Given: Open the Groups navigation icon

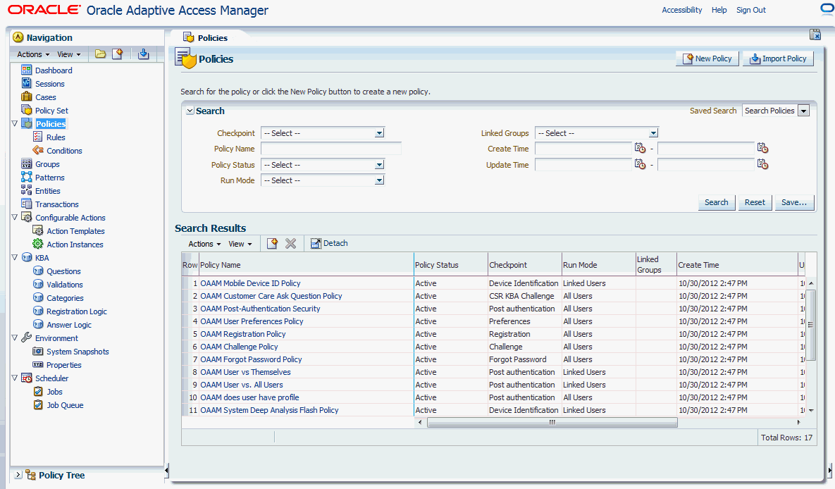Looking at the screenshot, I should tap(27, 164).
